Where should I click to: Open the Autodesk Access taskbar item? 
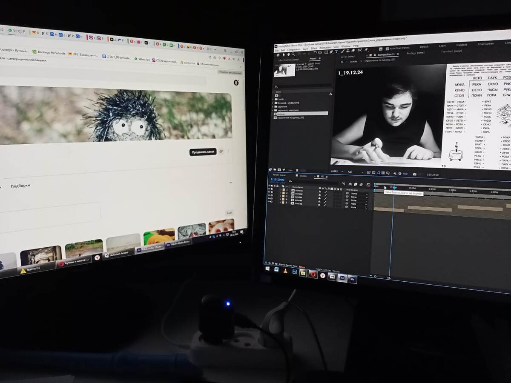pos(119,254)
